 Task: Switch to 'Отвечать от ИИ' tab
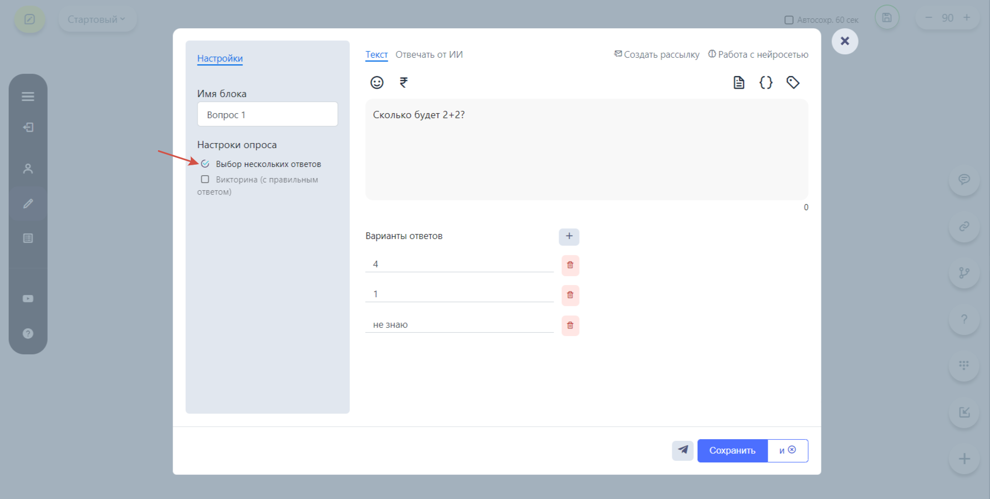point(429,54)
